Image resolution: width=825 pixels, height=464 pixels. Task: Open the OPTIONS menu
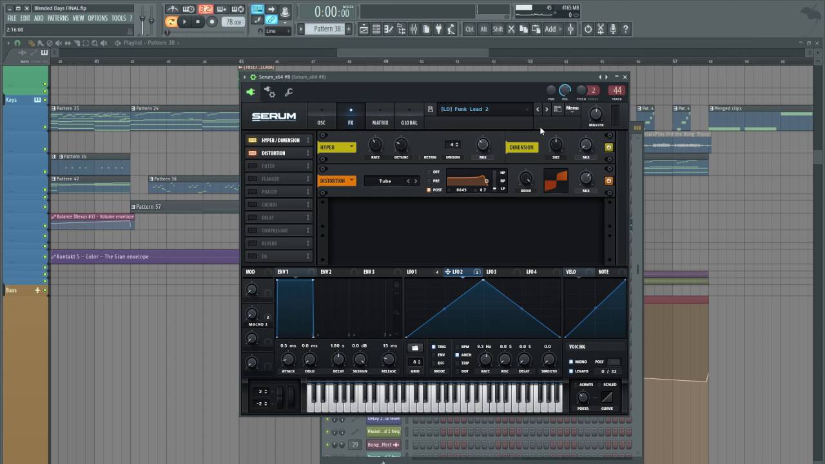point(98,19)
